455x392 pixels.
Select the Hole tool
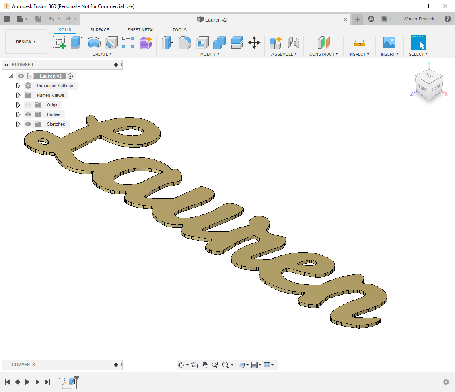[111, 43]
